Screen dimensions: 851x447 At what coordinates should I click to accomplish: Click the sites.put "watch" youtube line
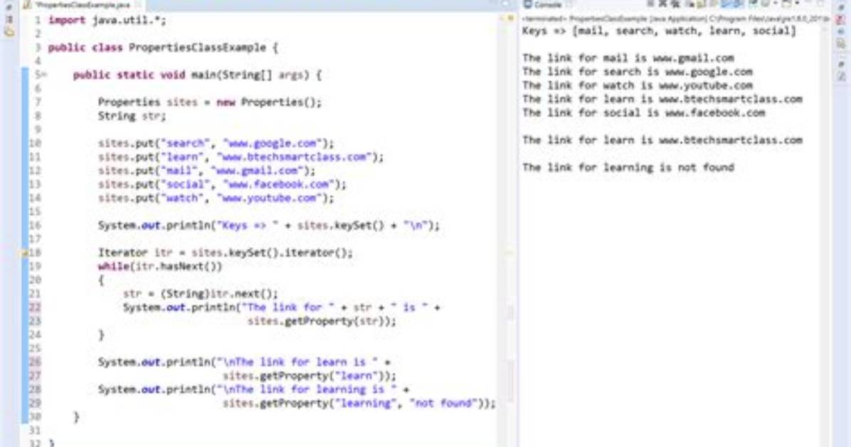click(x=216, y=199)
